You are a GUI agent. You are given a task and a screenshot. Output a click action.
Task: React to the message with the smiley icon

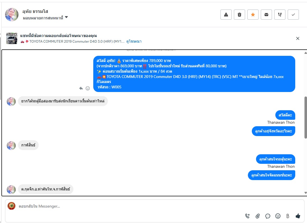(x=88, y=88)
